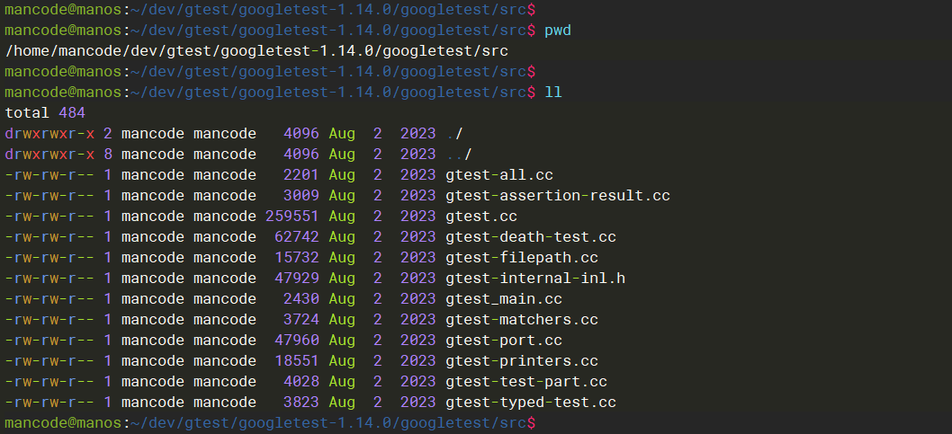Select the gtest-test-part.cc filename
This screenshot has width=952, height=434.
pos(525,382)
